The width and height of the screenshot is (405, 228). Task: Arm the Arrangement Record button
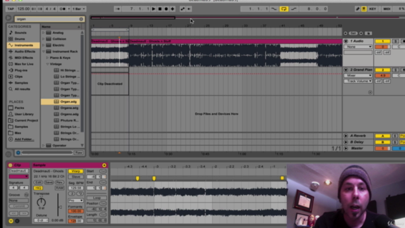166,9
